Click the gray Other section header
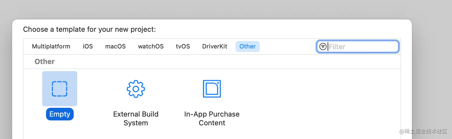452x139 pixels. (x=45, y=62)
